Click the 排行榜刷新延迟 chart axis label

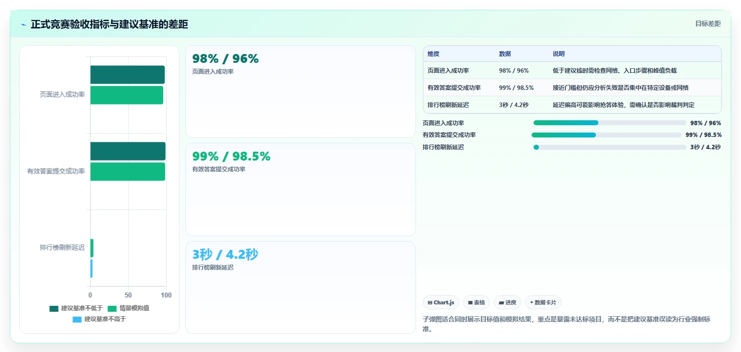(62, 248)
